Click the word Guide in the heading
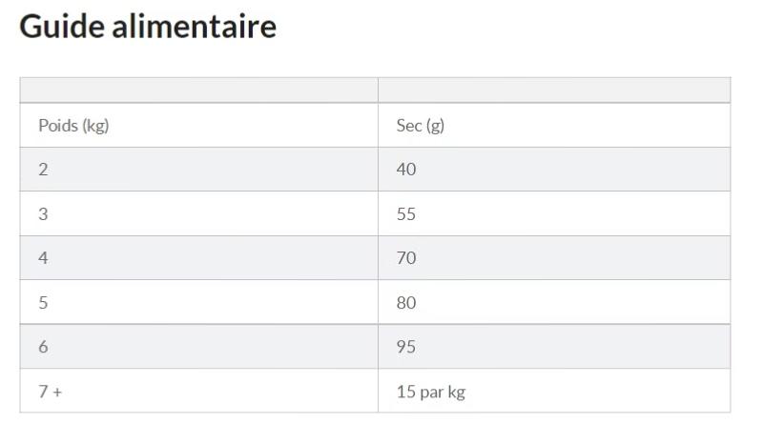 click(62, 27)
